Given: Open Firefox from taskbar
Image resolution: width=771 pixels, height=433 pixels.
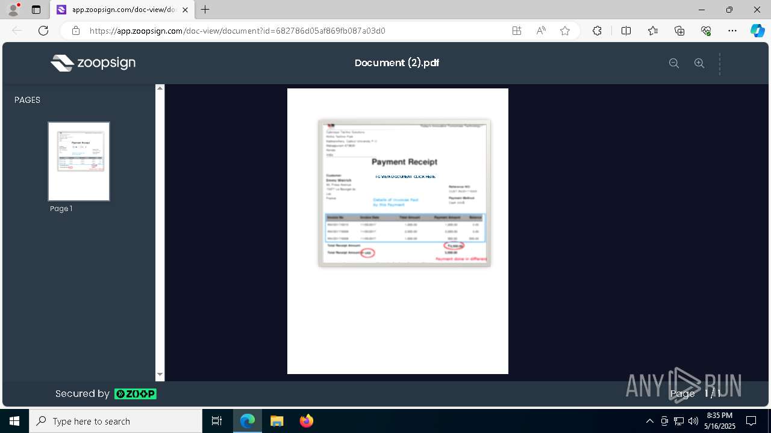Looking at the screenshot, I should coord(307,421).
